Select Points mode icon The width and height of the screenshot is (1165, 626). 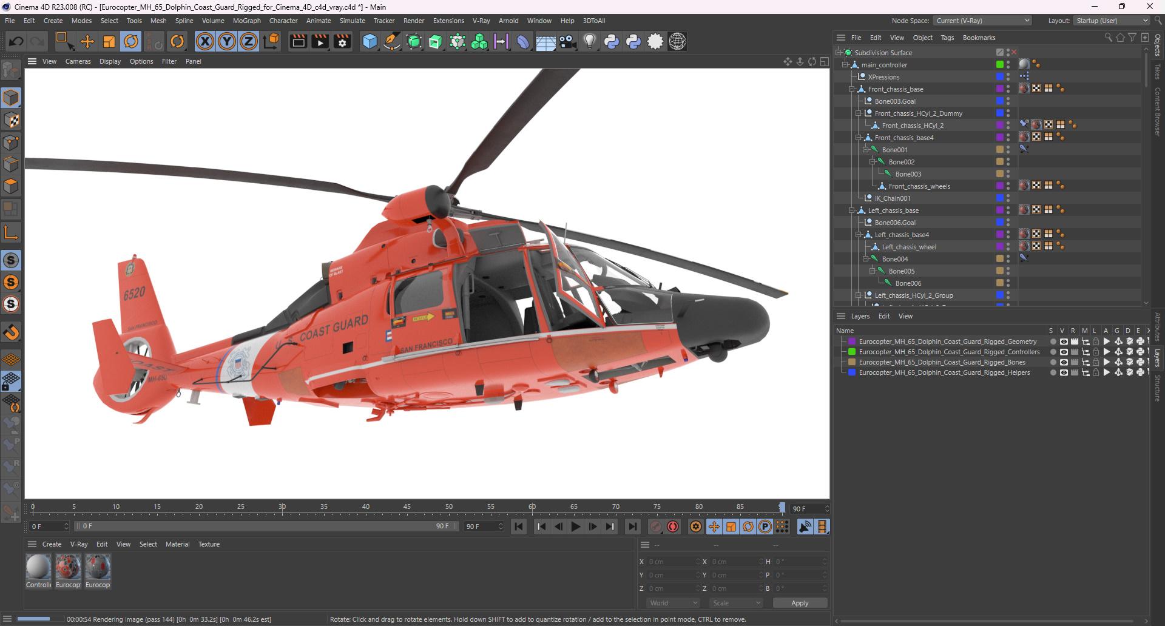click(12, 142)
